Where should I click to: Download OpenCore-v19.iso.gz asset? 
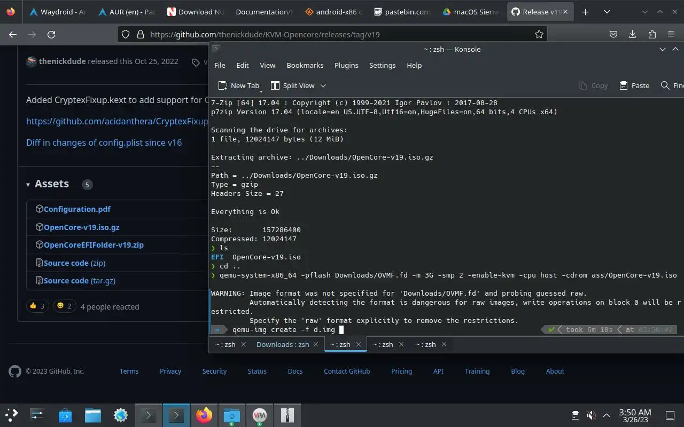pos(81,227)
